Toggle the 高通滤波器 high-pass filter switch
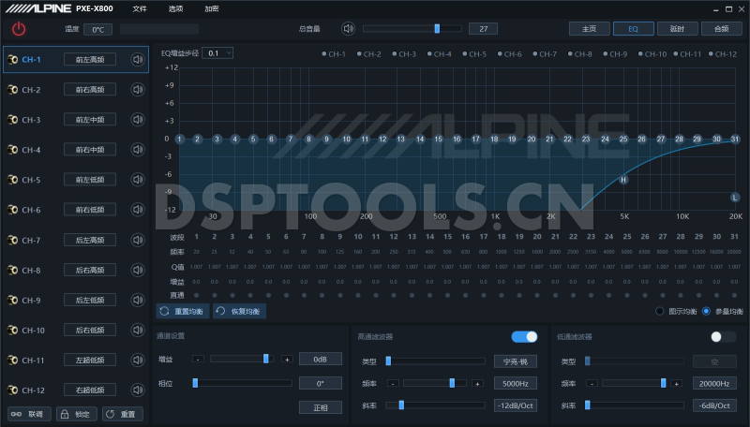Viewport: 750px width, 427px height. pyautogui.click(x=524, y=337)
